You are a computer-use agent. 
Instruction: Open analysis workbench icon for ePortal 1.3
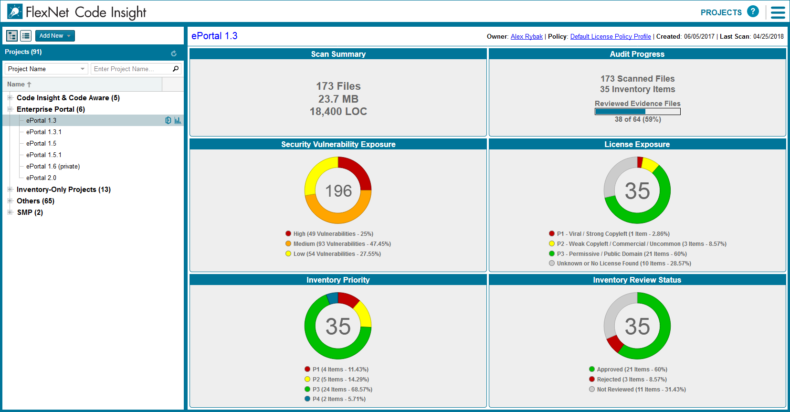tap(168, 120)
